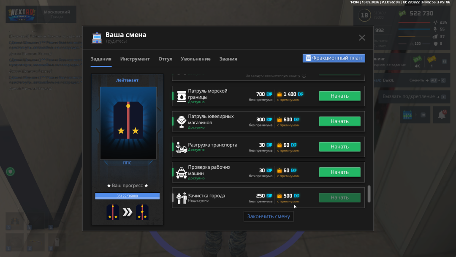The image size is (456, 257).
Task: Click the NEXT RP logo
Action: pyautogui.click(x=22, y=14)
